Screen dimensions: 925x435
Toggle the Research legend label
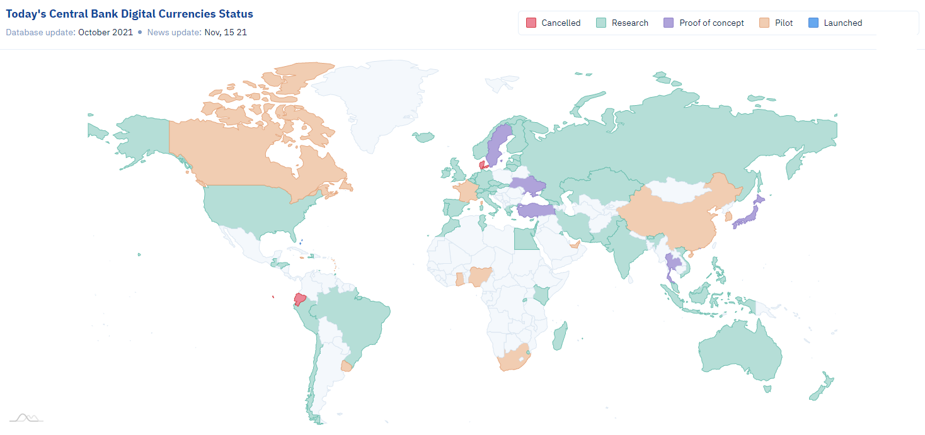click(x=630, y=23)
